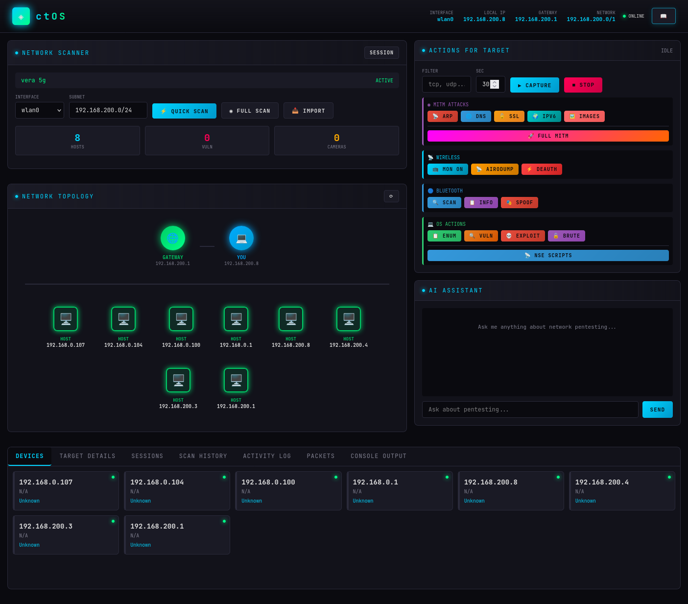
Task: Switch to the Console Output tab
Action: click(379, 457)
